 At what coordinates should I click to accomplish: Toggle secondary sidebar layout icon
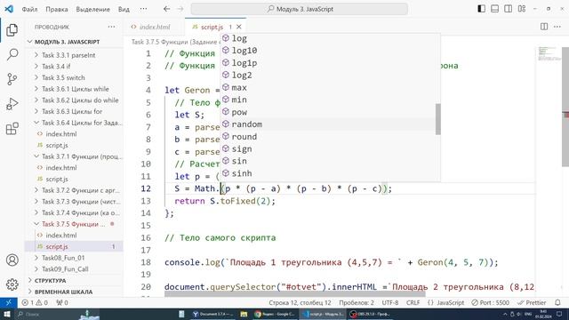click(508, 9)
